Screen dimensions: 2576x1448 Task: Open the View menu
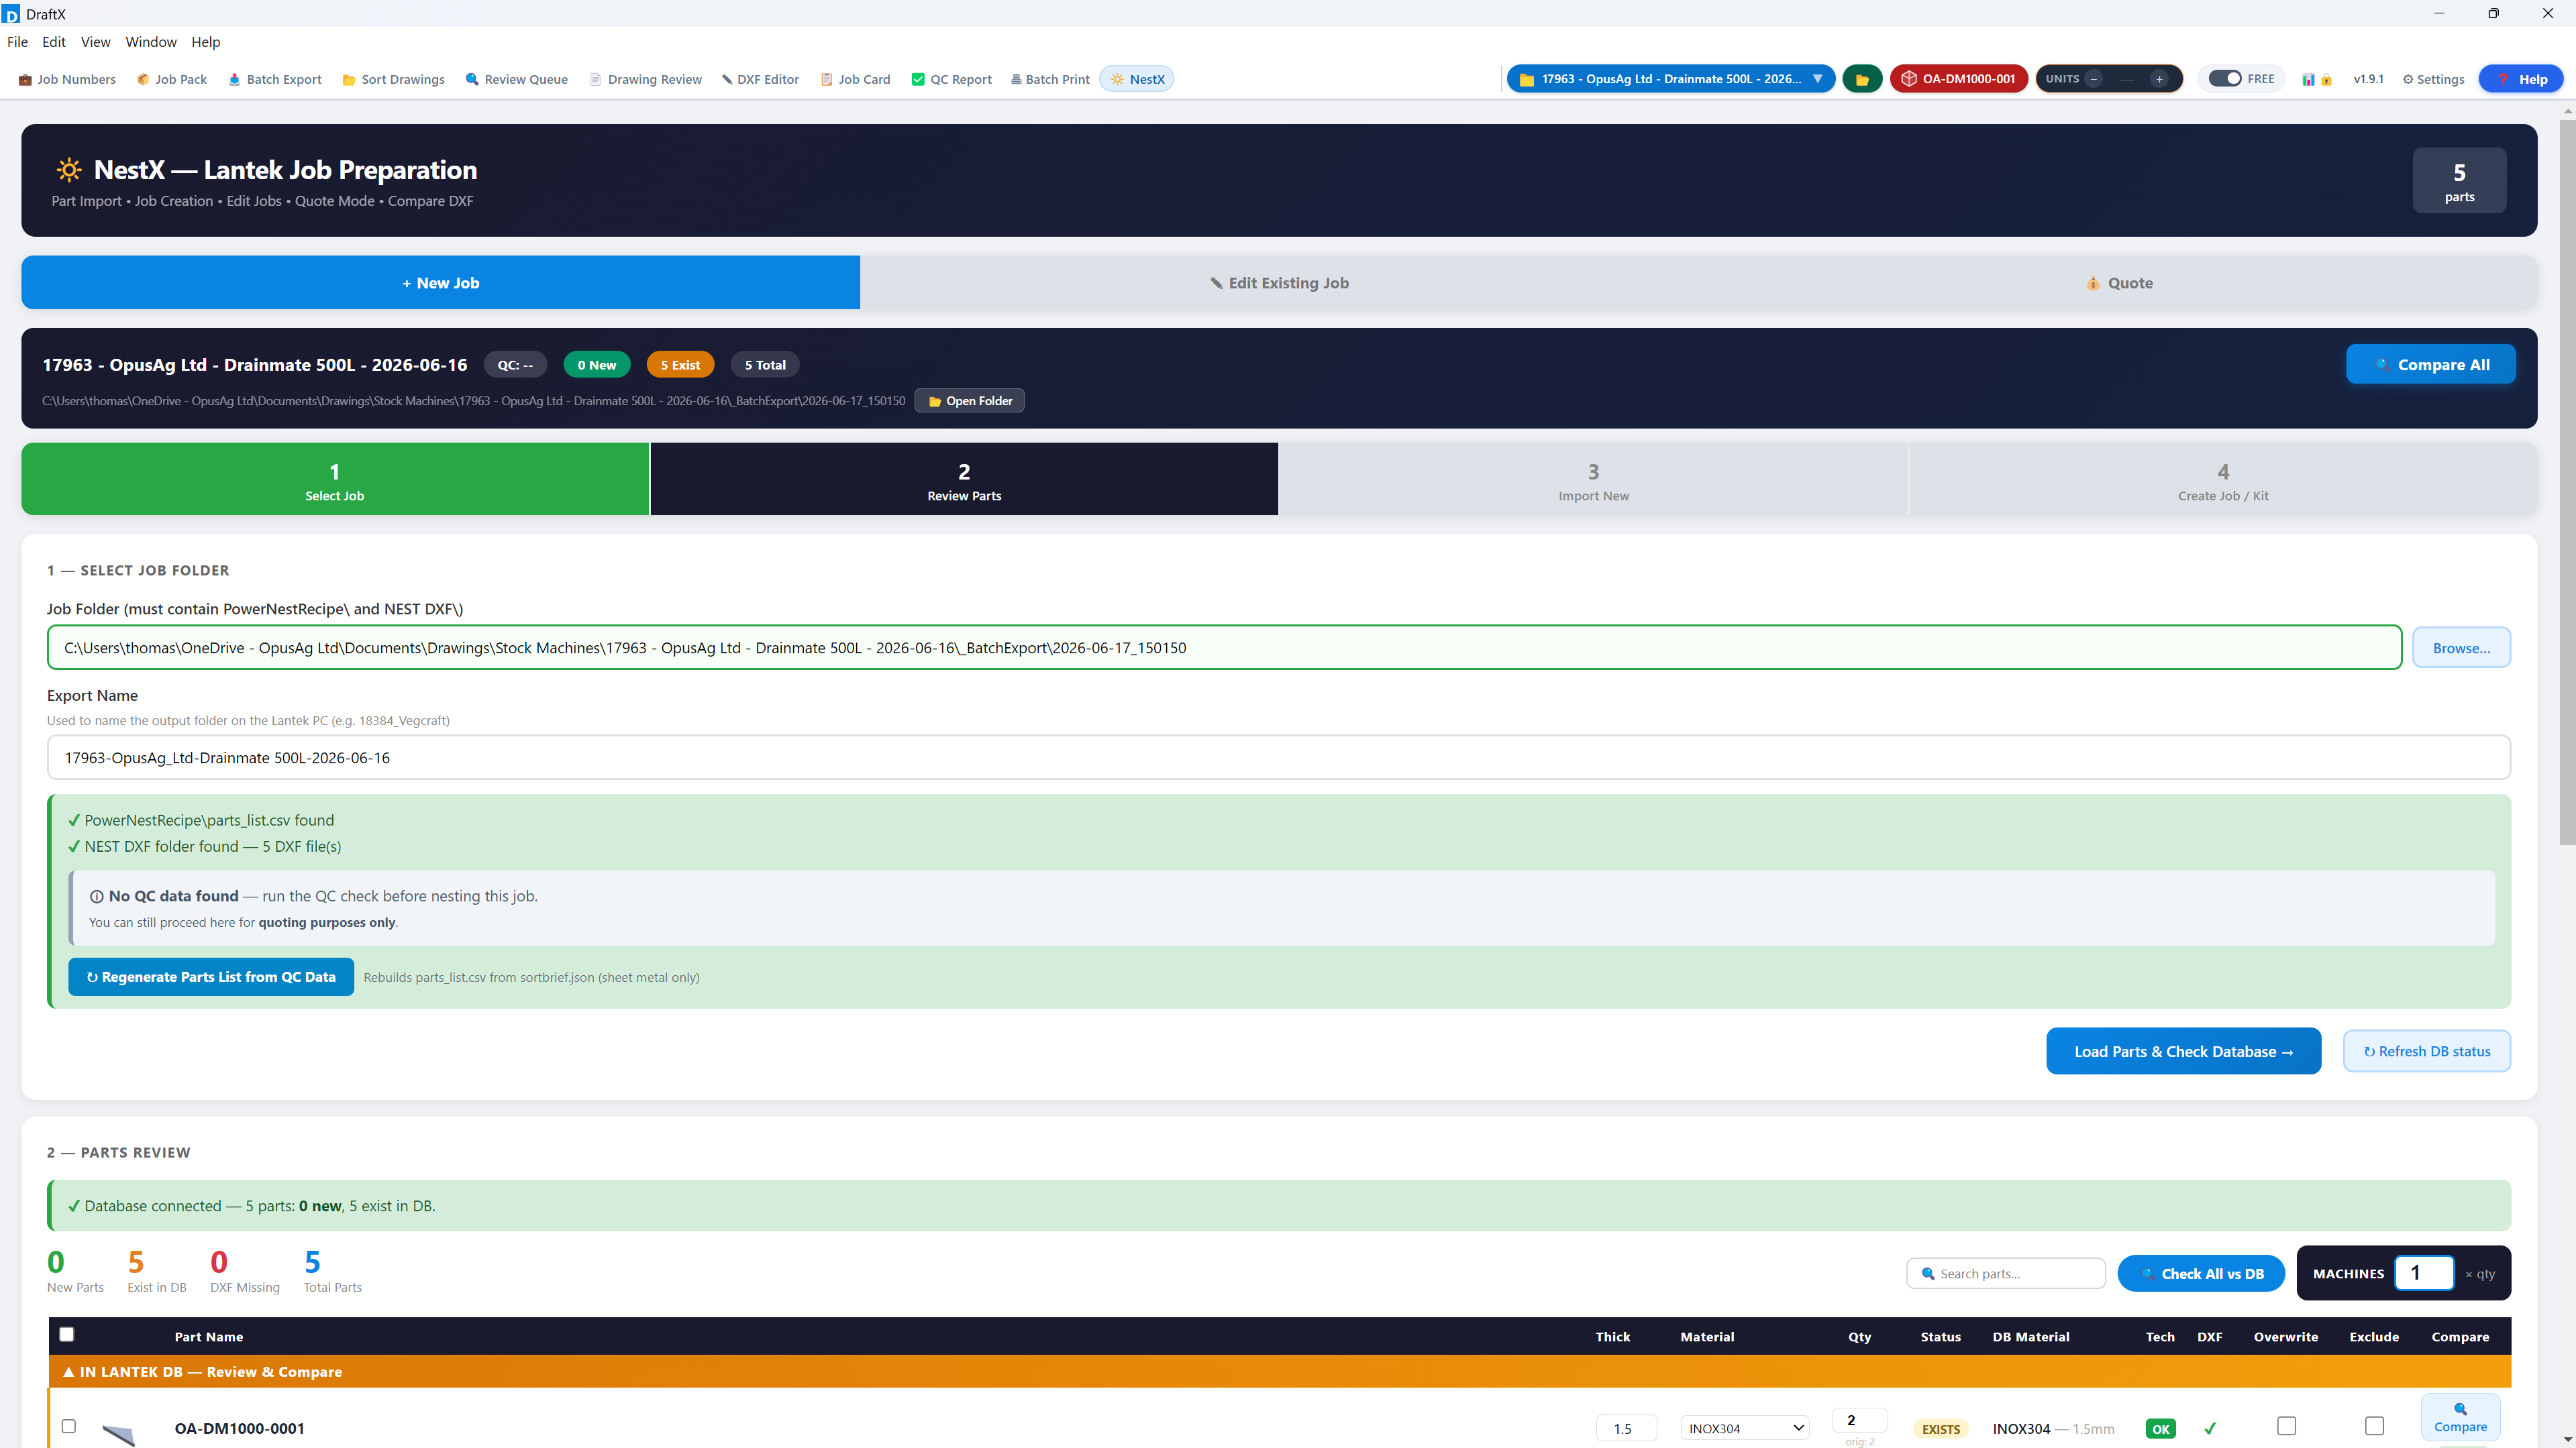tap(95, 42)
